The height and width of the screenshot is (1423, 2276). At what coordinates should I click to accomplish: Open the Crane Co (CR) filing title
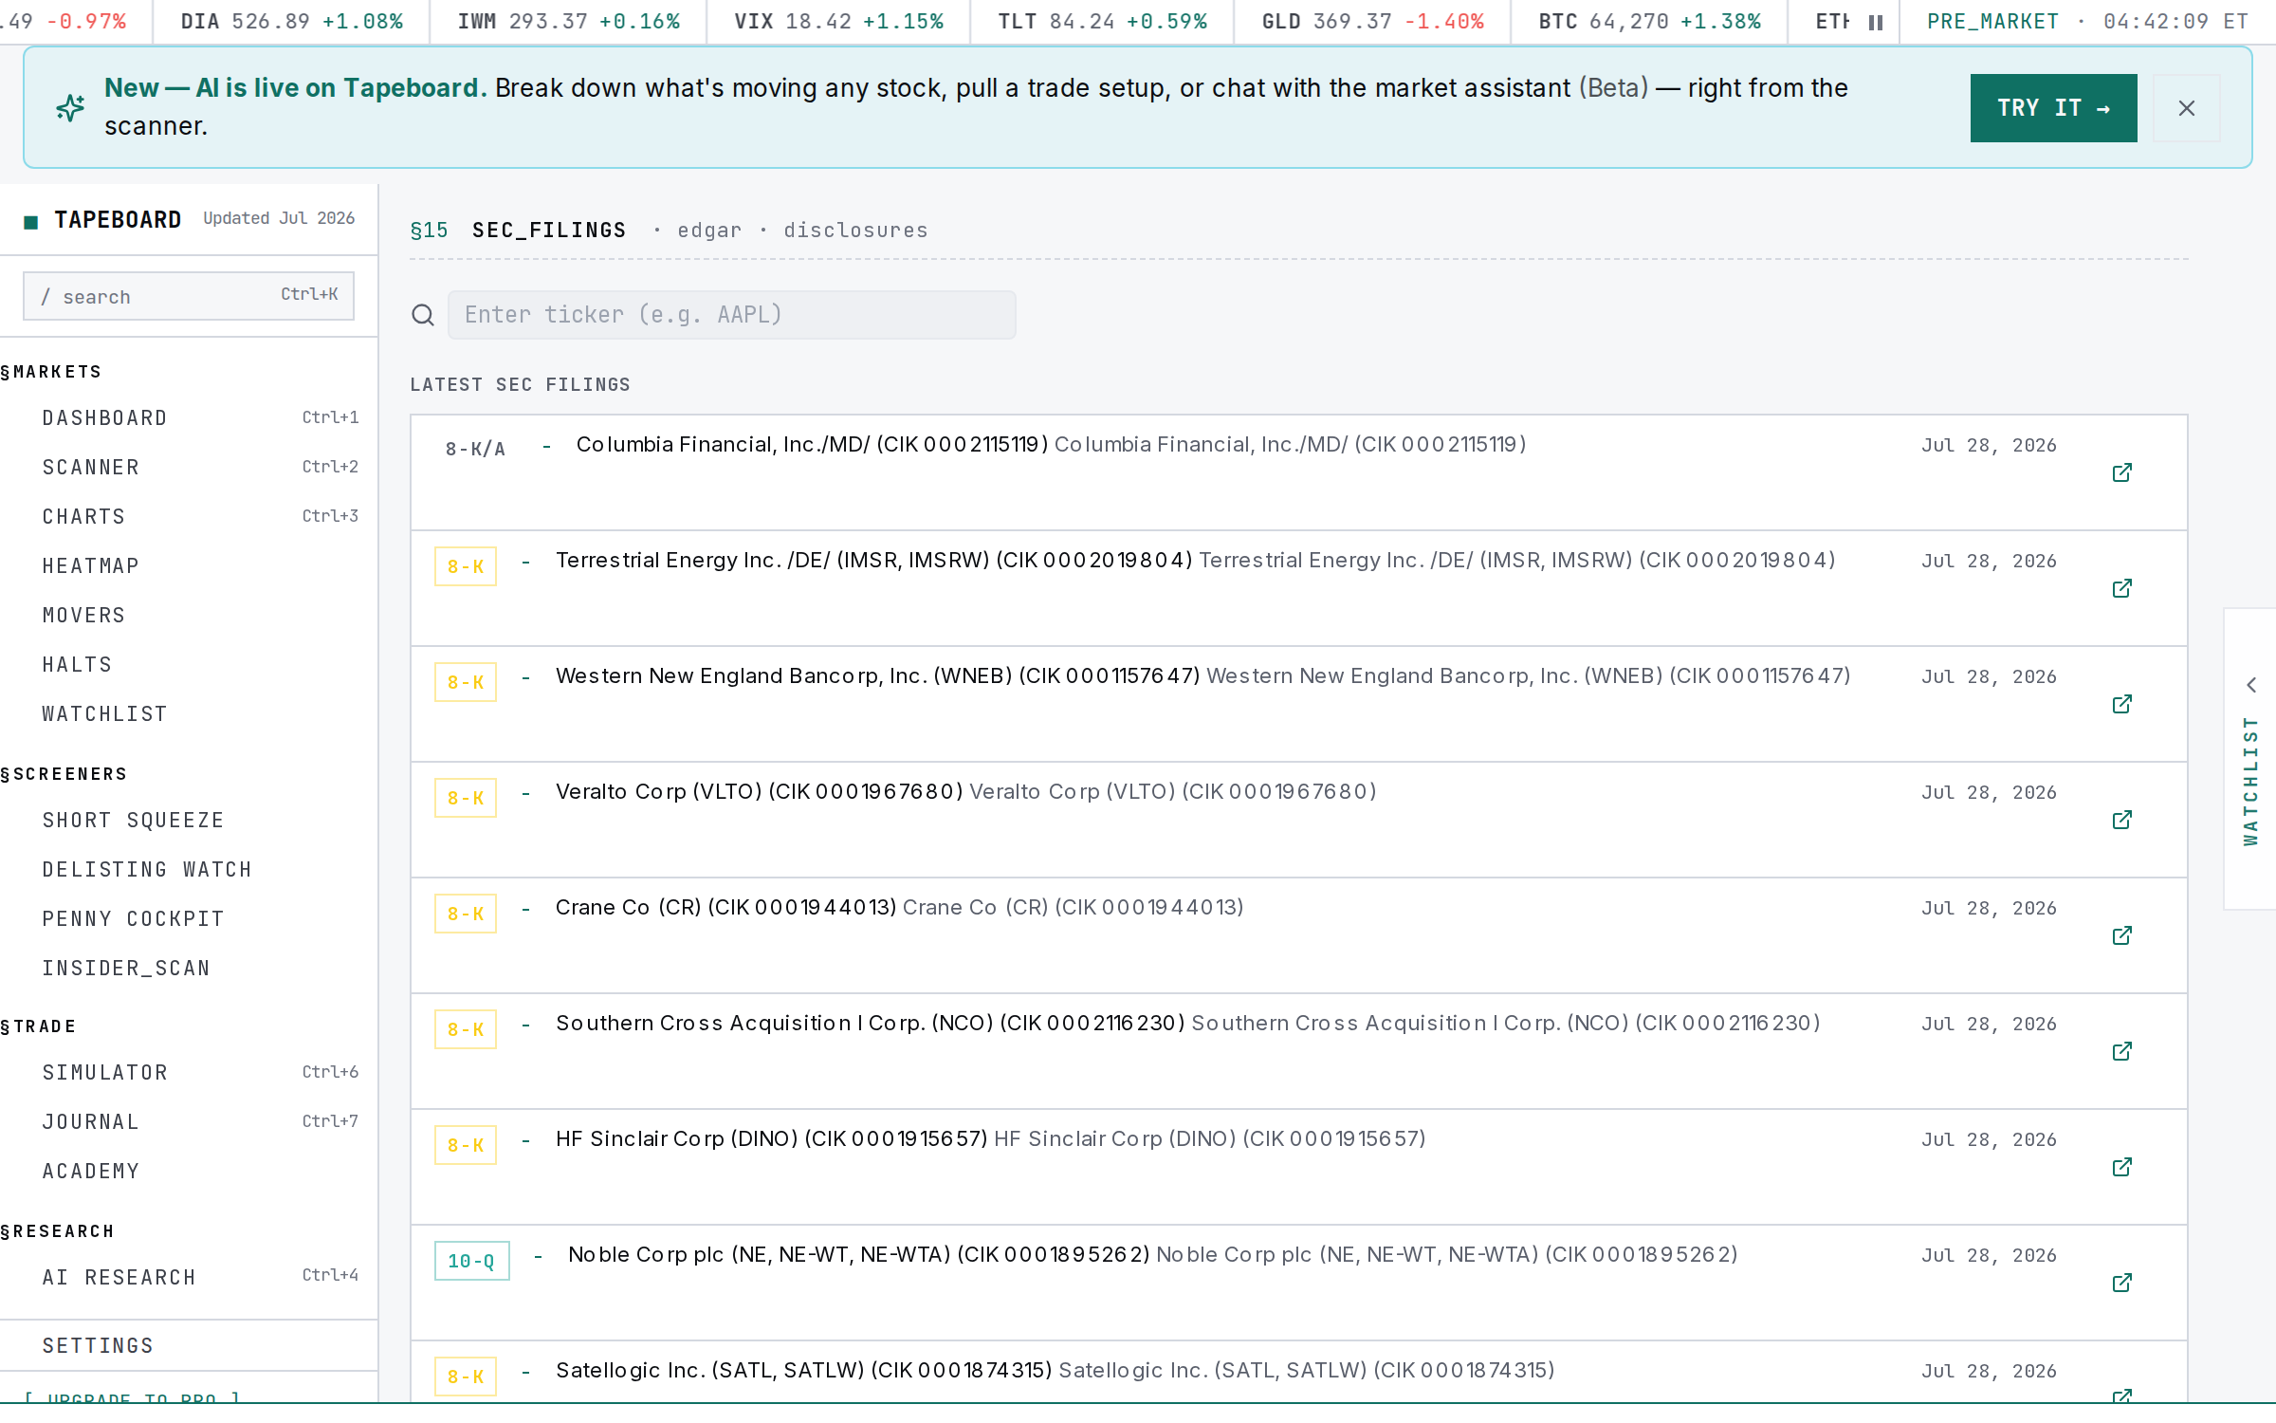(x=725, y=908)
